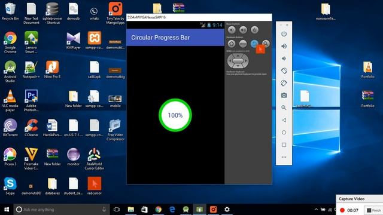Select the RealWorld Cursor Editor icon

95,159
